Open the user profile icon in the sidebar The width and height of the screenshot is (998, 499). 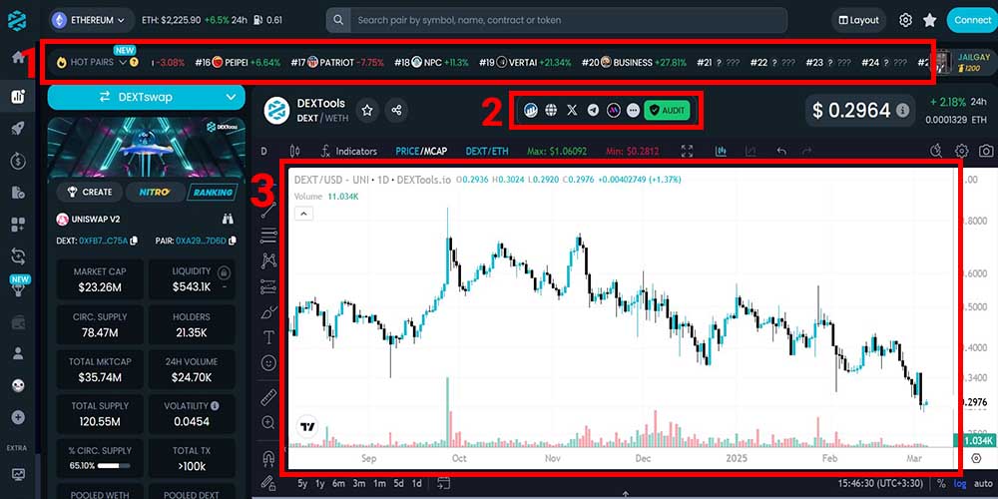click(x=18, y=352)
